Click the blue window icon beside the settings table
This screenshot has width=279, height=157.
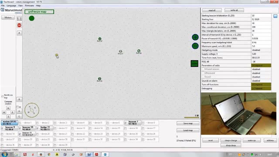(275, 16)
